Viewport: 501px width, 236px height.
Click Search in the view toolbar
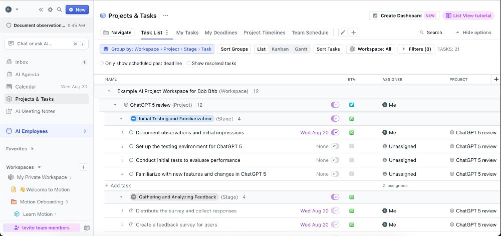tap(431, 33)
